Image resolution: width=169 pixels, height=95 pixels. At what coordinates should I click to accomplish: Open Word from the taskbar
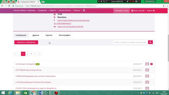pos(41,93)
